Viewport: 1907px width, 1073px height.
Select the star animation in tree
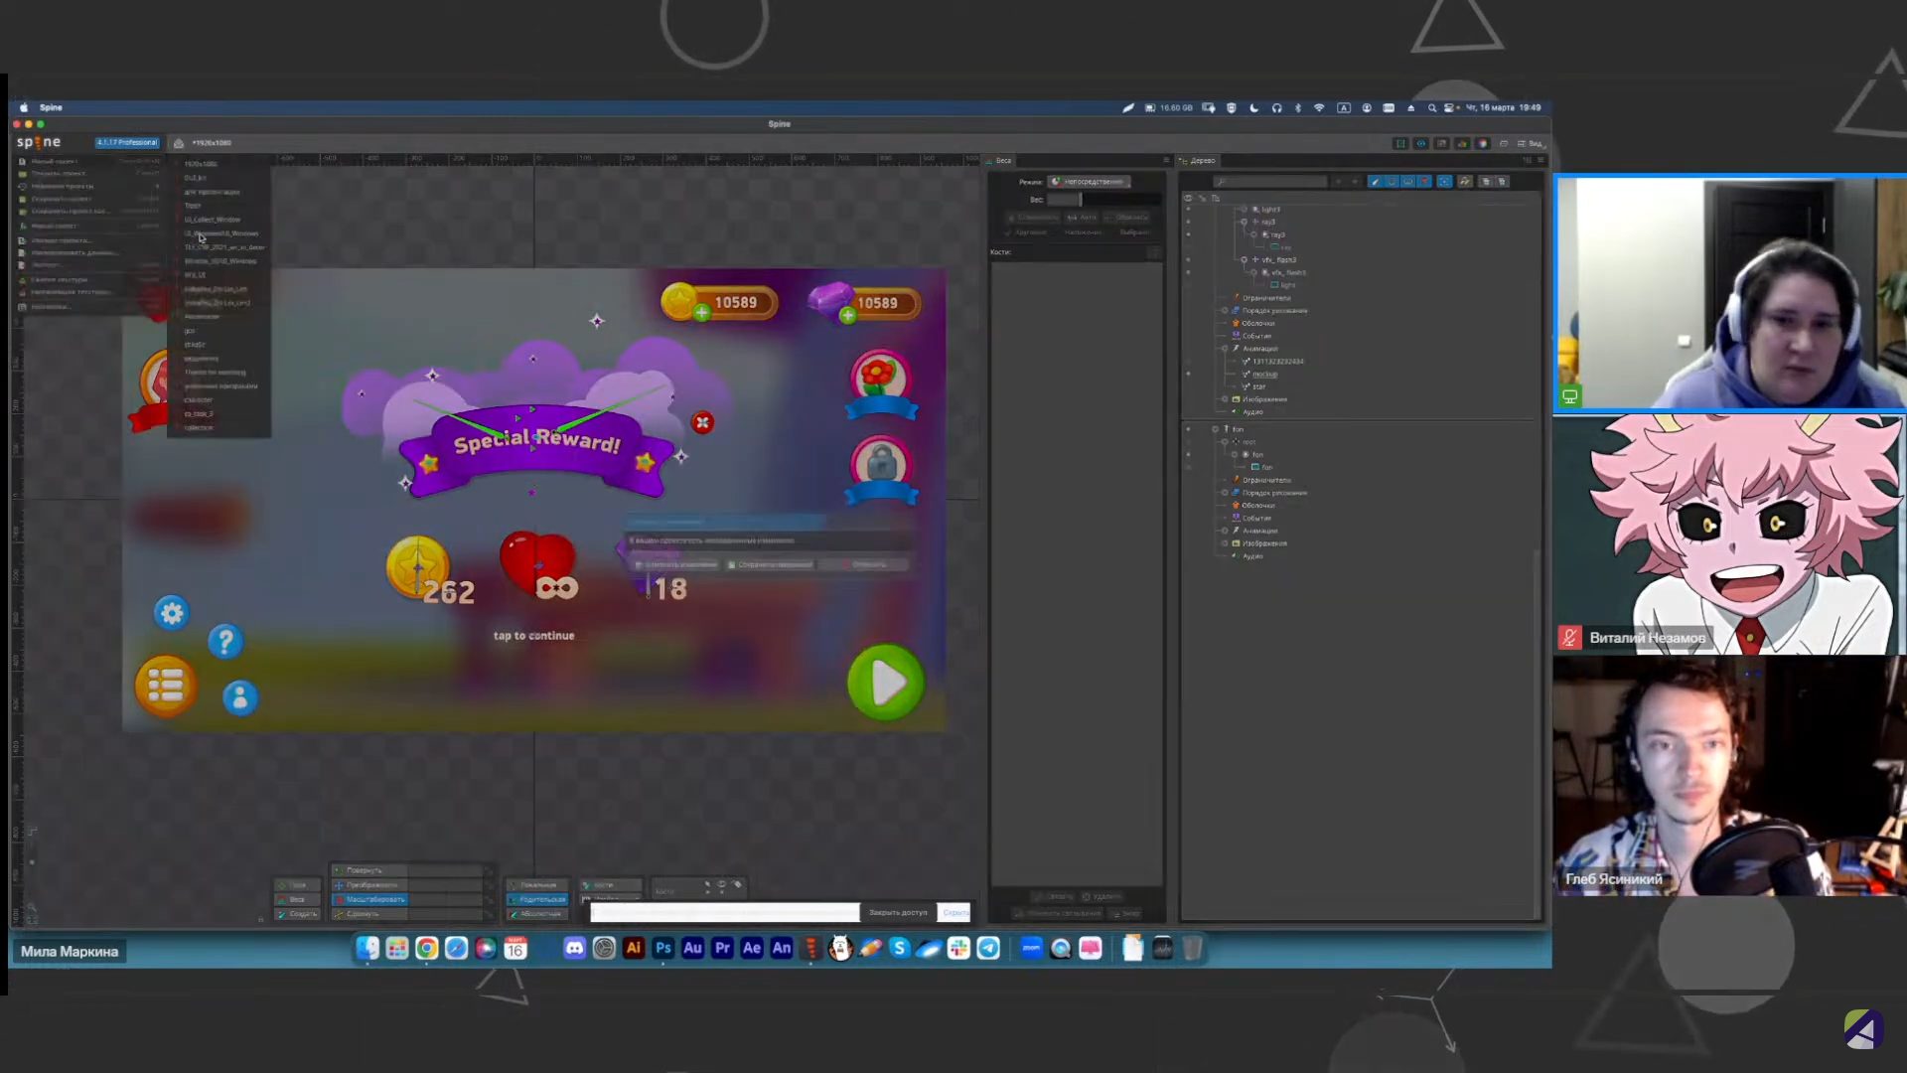coord(1259,386)
